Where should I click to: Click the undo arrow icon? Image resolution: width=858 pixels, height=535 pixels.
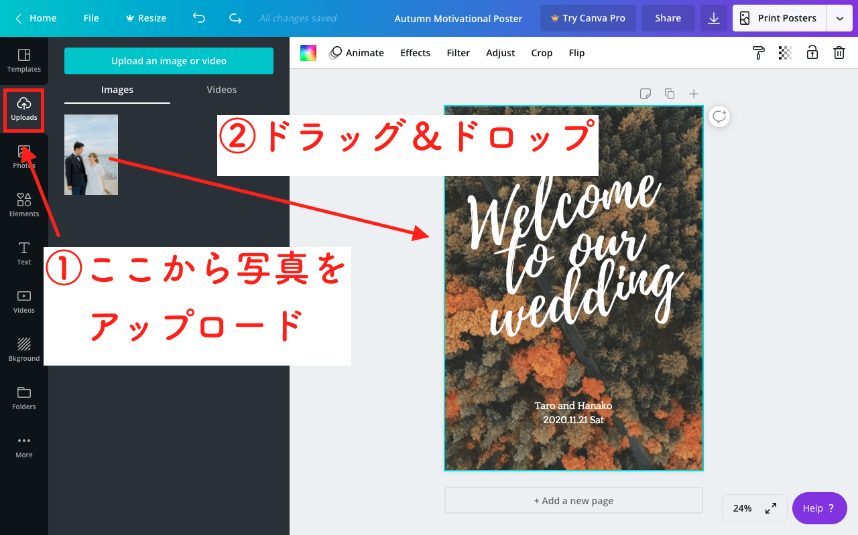pyautogui.click(x=199, y=18)
